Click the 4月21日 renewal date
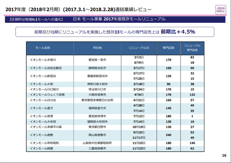Screen dimensions: 231x163 (139, 100)
